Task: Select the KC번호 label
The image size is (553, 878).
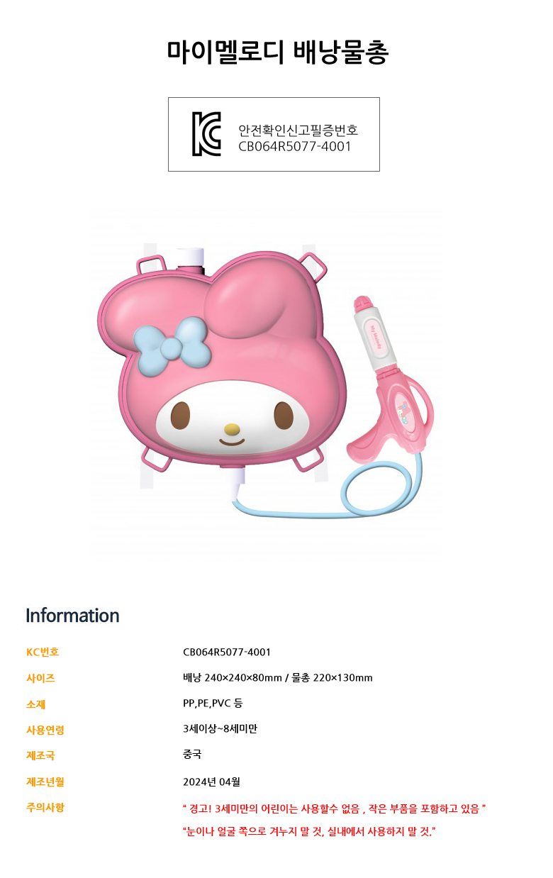Action: tap(43, 652)
